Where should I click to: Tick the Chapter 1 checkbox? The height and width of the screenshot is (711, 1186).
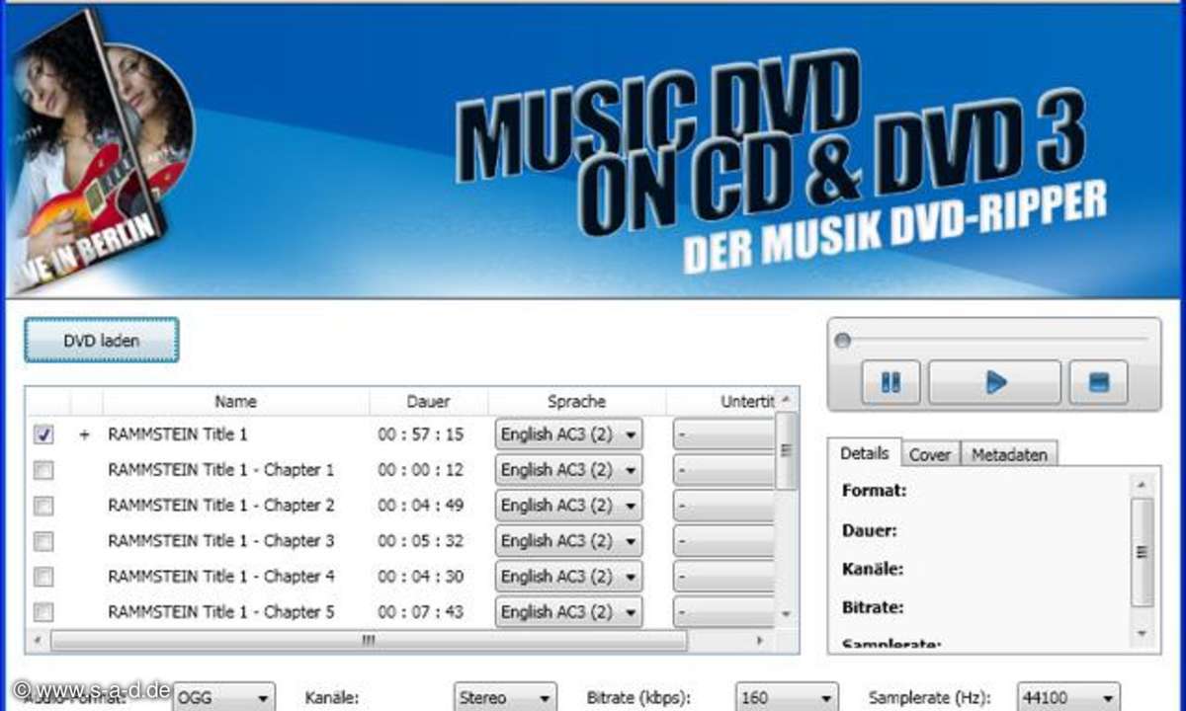[43, 470]
